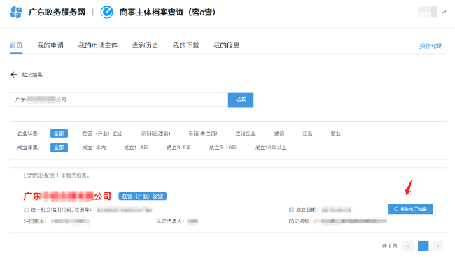This screenshot has height=258, width=455.
Task: Click the 在营（开业）企业 status badge
Action: click(143, 196)
